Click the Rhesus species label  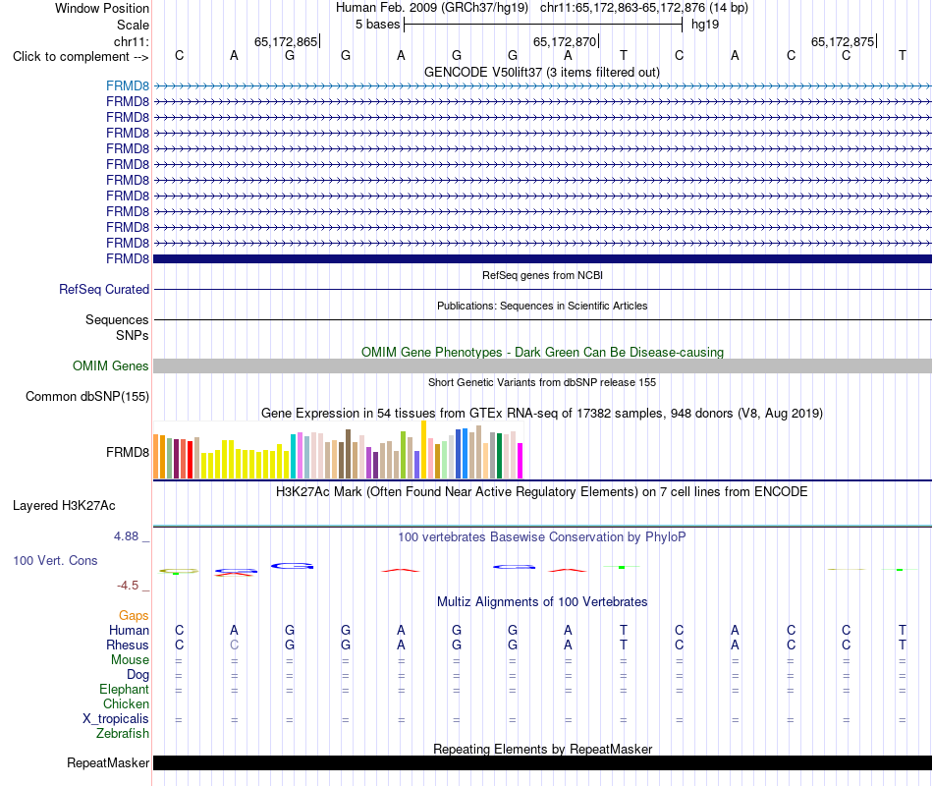128,645
